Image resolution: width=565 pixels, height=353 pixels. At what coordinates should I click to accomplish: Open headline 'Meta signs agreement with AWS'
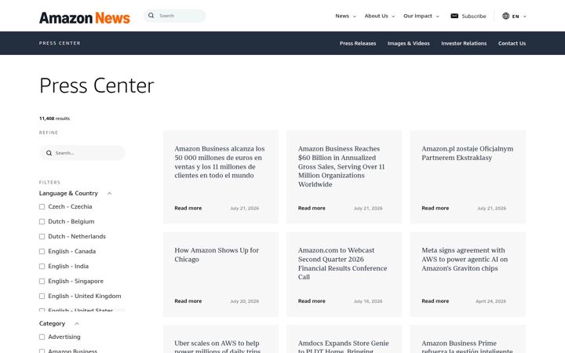465,259
